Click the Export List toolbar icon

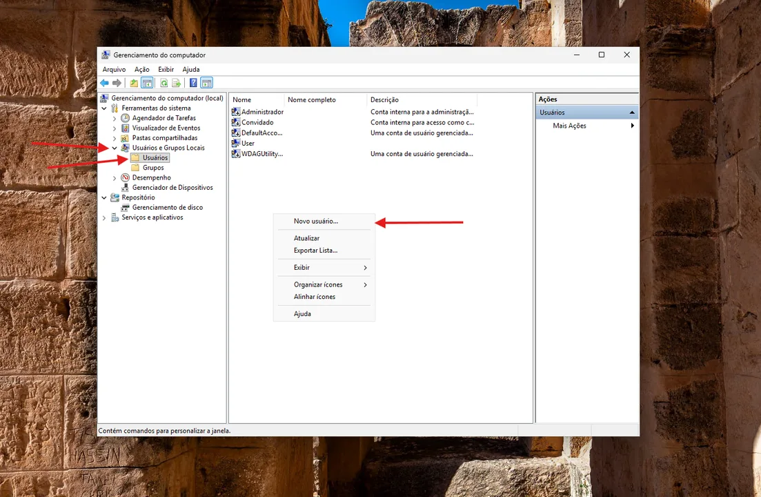pyautogui.click(x=176, y=83)
